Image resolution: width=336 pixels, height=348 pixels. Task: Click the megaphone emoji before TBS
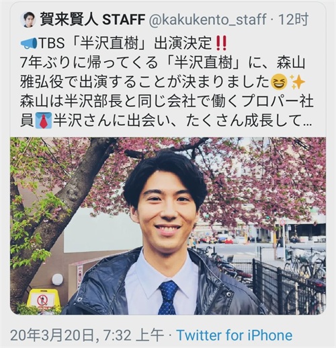[29, 44]
